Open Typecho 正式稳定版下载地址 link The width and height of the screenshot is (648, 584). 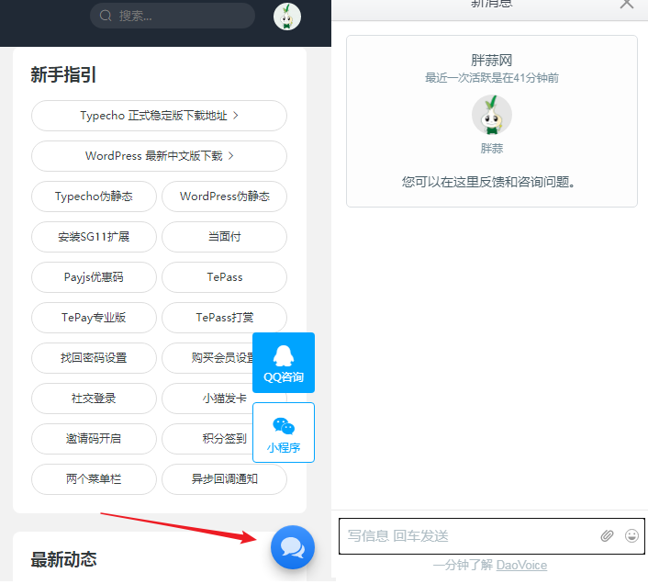click(x=159, y=116)
